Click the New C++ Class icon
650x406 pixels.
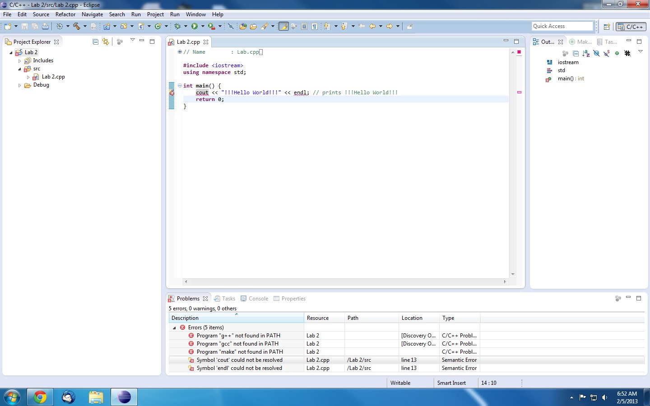coord(158,27)
